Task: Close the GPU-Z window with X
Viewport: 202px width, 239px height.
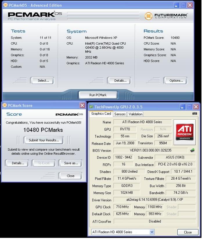Action: click(x=196, y=107)
